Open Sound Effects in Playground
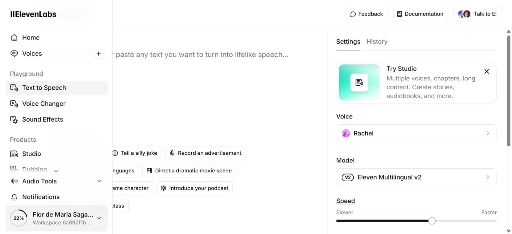The image size is (512, 234). [42, 120]
